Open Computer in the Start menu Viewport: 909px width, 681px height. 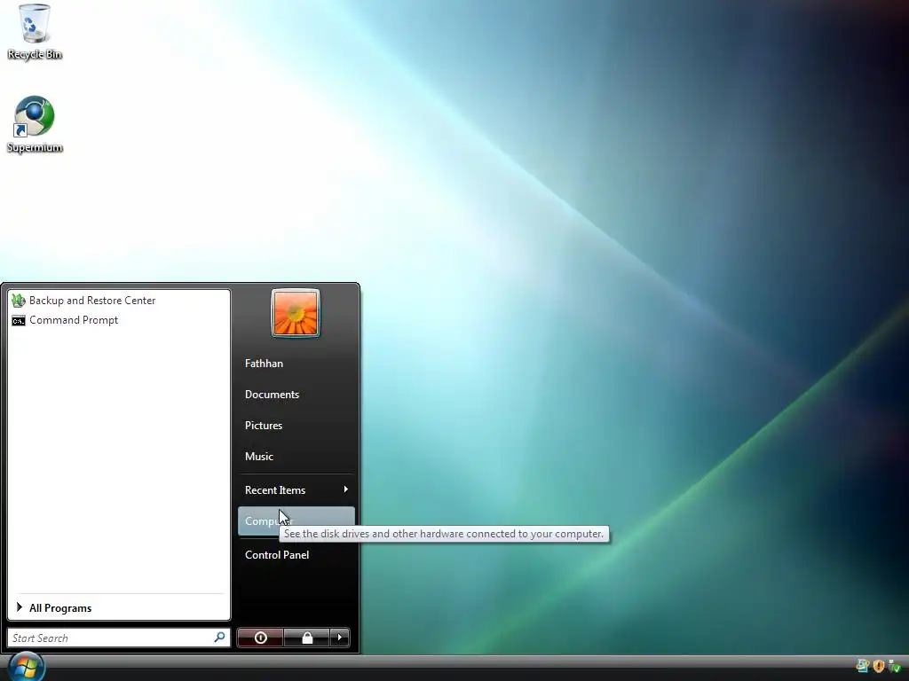pos(296,521)
